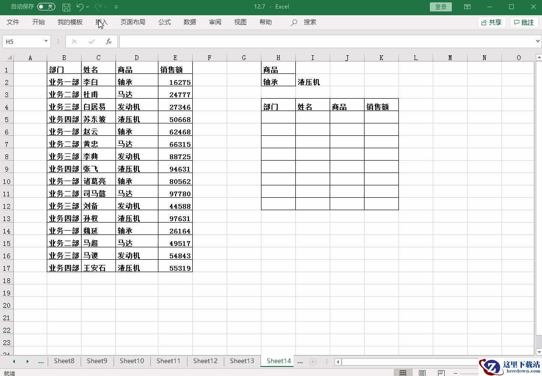Open the 视图 tab
The image size is (542, 376).
[240, 22]
